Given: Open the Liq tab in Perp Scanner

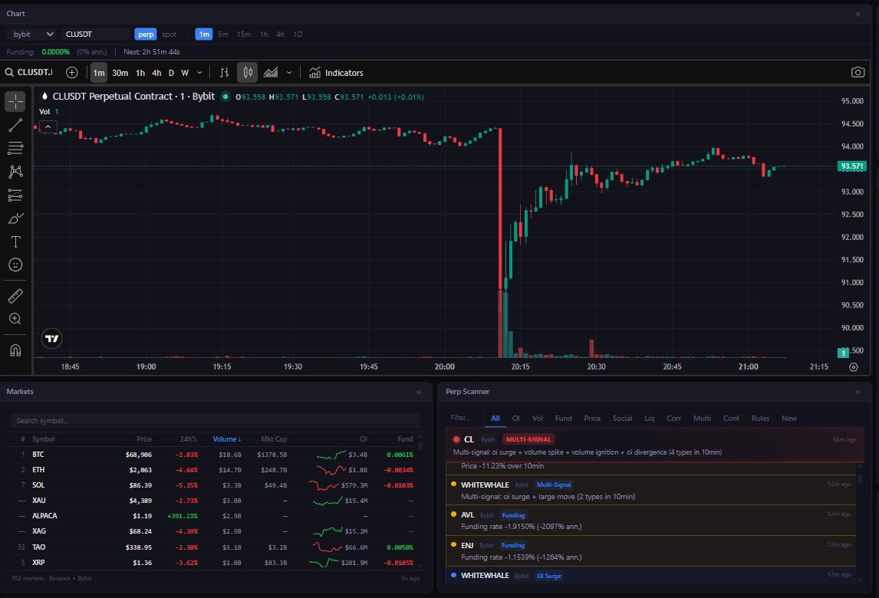Looking at the screenshot, I should click(x=649, y=418).
